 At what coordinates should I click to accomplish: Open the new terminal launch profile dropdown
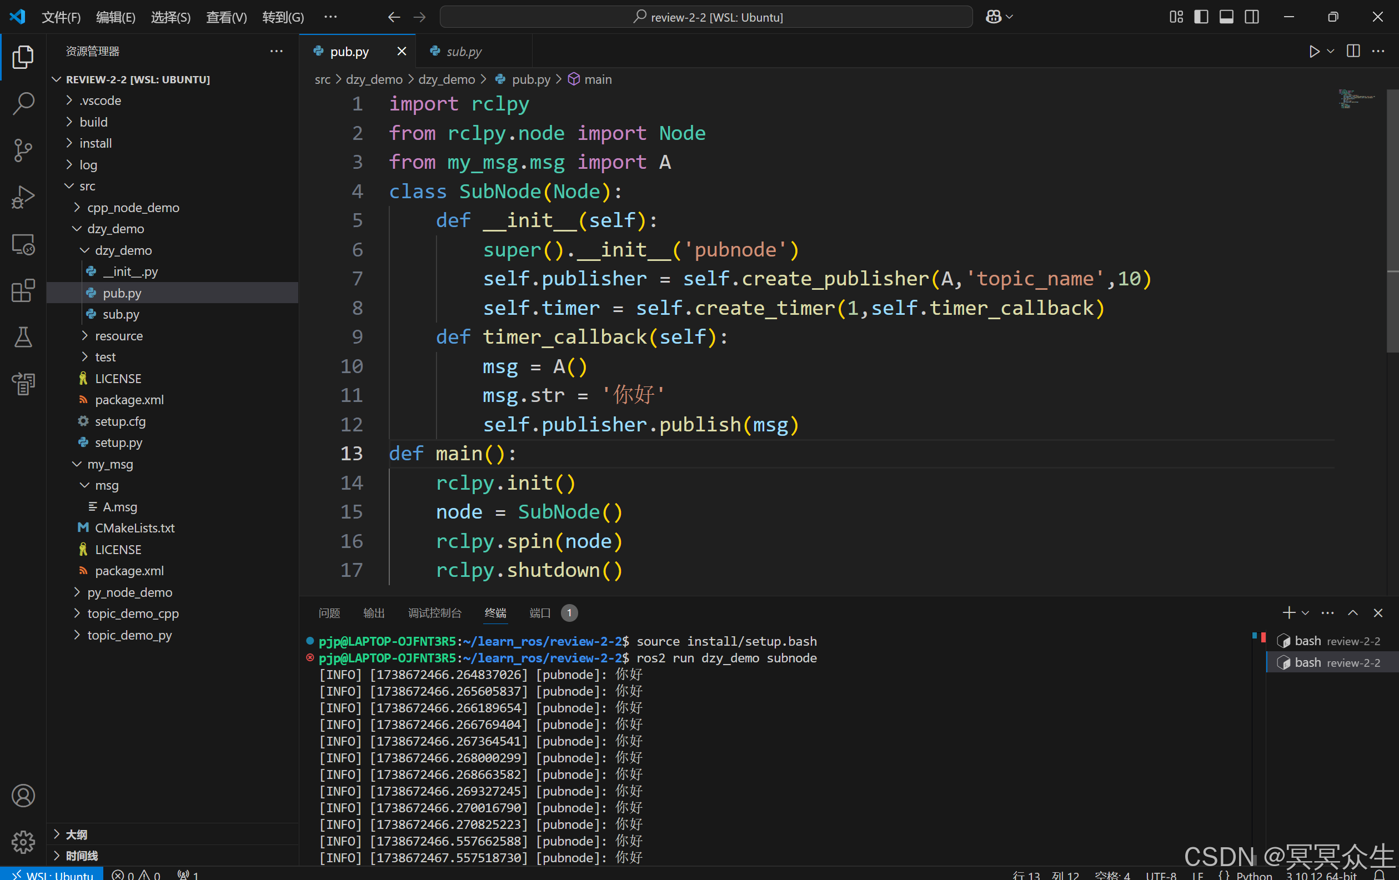click(x=1306, y=613)
